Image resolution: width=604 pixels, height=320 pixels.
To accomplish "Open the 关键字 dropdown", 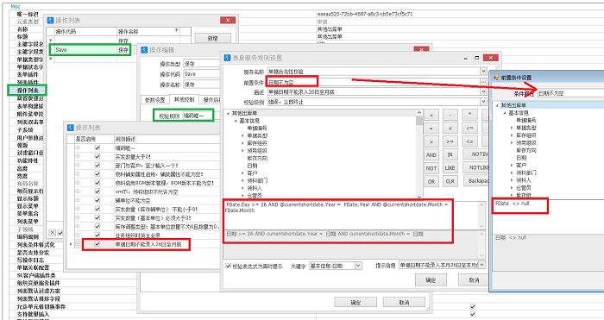I will pos(358,266).
